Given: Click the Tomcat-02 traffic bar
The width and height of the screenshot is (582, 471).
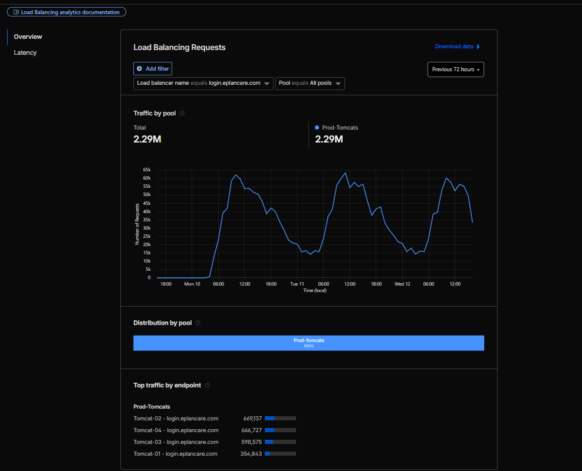Looking at the screenshot, I should pos(280,419).
